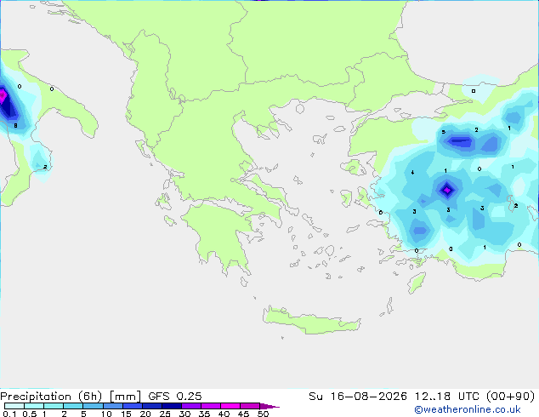Viewport: 539px width, 417px height.
Task: Pick the dark blue swatch between 25 and 30
Action: [x=172, y=406]
